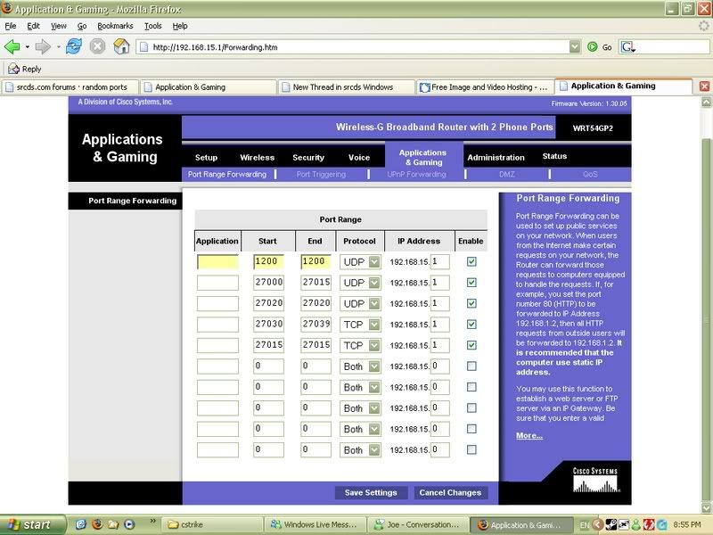Click the page icon in the address bar
The width and height of the screenshot is (713, 535).
144,47
